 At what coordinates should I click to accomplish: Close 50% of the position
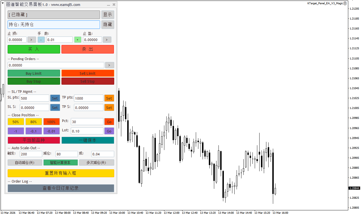click(16, 122)
